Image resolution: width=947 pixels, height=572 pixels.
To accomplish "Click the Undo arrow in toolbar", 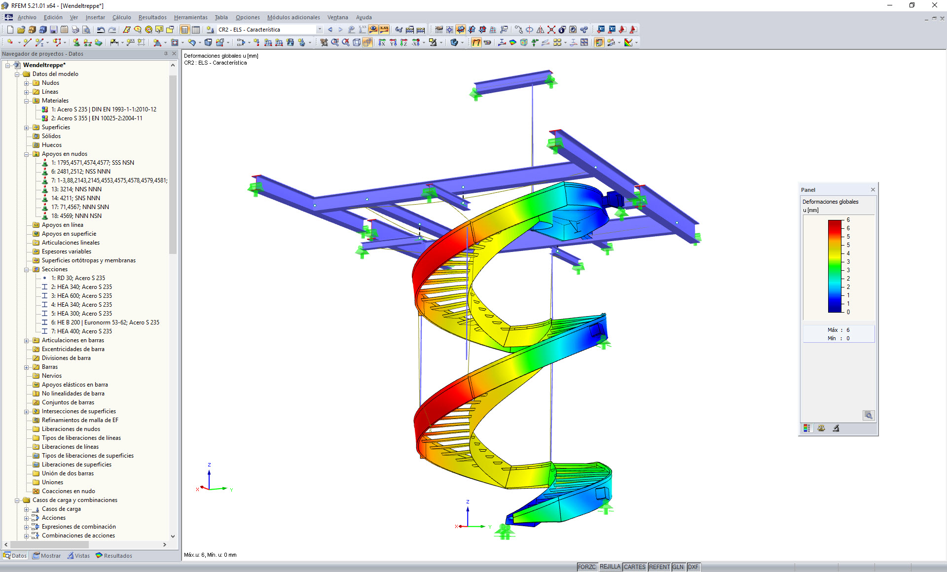I will (x=101, y=30).
